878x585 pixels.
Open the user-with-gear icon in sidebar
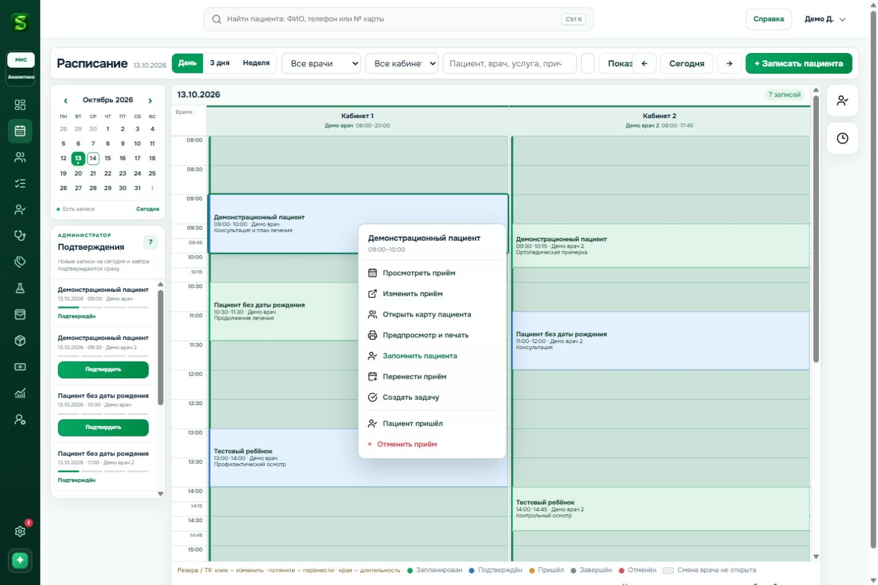(x=20, y=419)
